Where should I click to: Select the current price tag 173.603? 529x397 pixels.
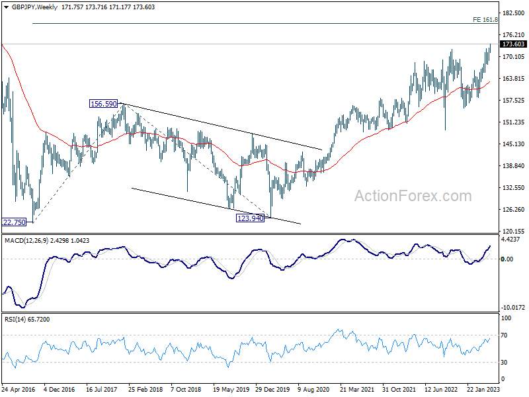513,44
